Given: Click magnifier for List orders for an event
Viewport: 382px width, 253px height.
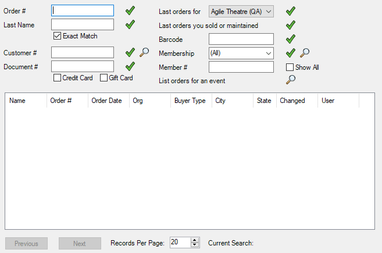Looking at the screenshot, I should tap(291, 80).
